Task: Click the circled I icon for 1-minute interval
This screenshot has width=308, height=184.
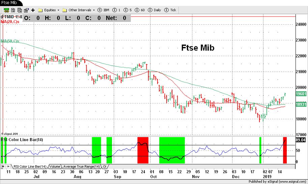Action: click(114, 10)
